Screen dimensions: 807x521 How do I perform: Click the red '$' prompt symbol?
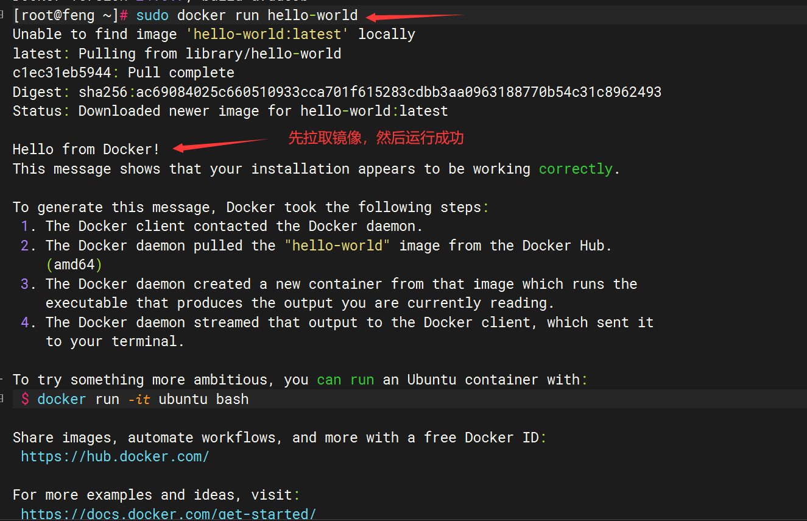coord(25,399)
